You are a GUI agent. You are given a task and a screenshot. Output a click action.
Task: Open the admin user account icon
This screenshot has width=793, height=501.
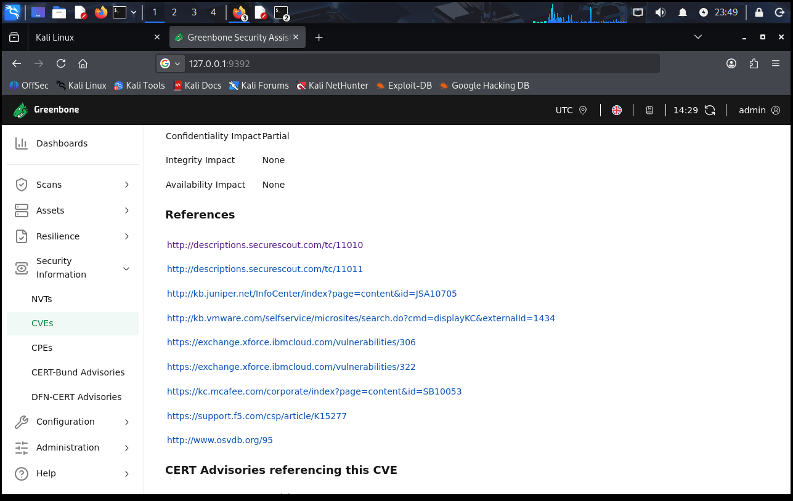pos(776,110)
